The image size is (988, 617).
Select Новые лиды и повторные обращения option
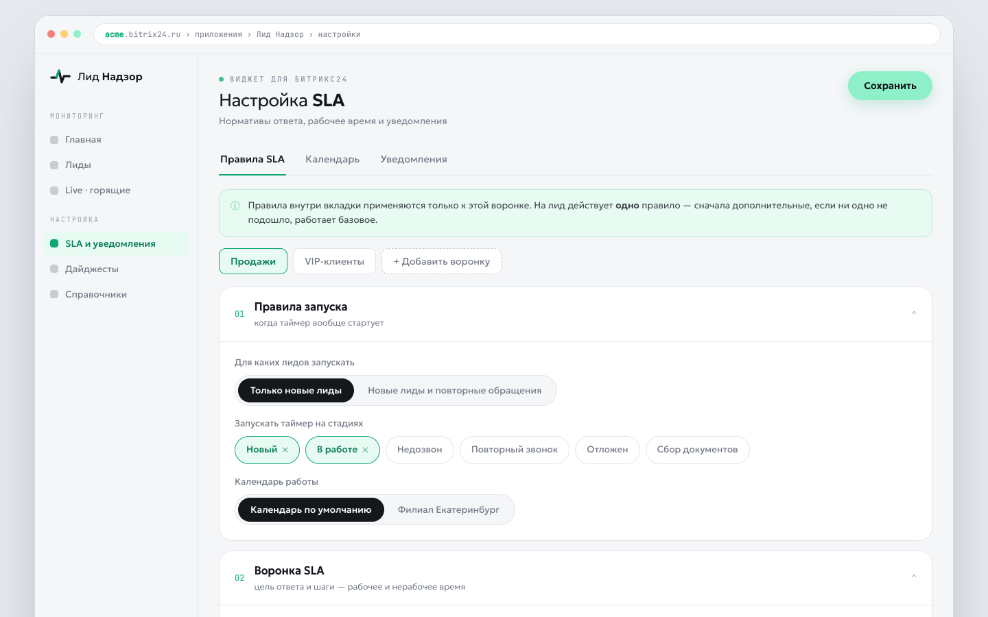tap(455, 391)
